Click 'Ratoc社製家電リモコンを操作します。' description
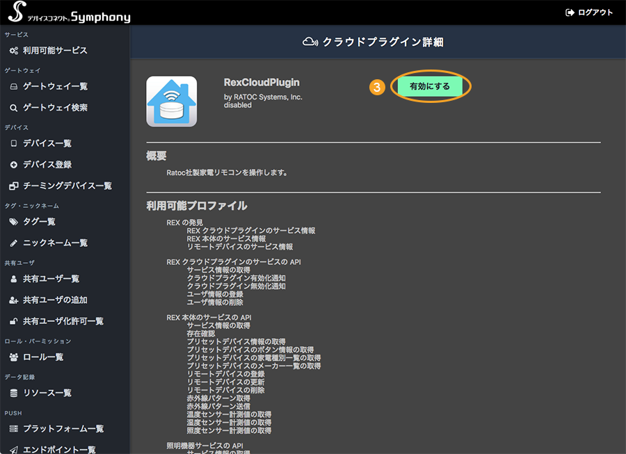Image resolution: width=626 pixels, height=454 pixels. point(227,172)
